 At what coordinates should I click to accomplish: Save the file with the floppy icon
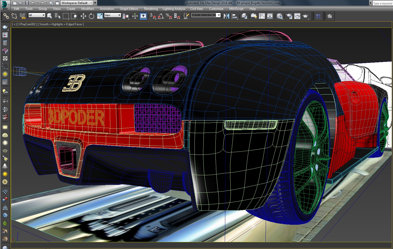27,3
